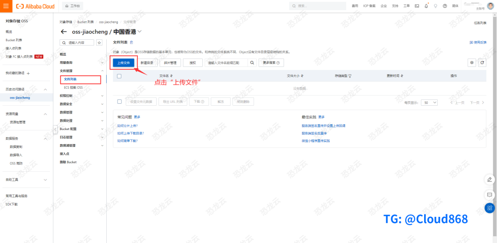Expand 用量查询 menu section

[x=102, y=63]
